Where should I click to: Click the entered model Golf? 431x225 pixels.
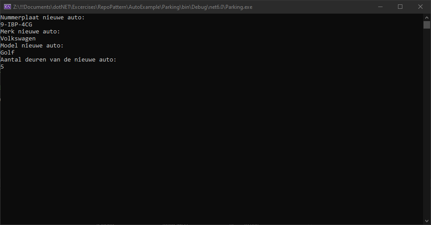7,53
